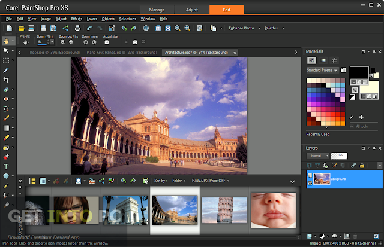Image resolution: width=384 pixels, height=247 pixels.
Task: Click the Enhance Photo button
Action: (241, 28)
